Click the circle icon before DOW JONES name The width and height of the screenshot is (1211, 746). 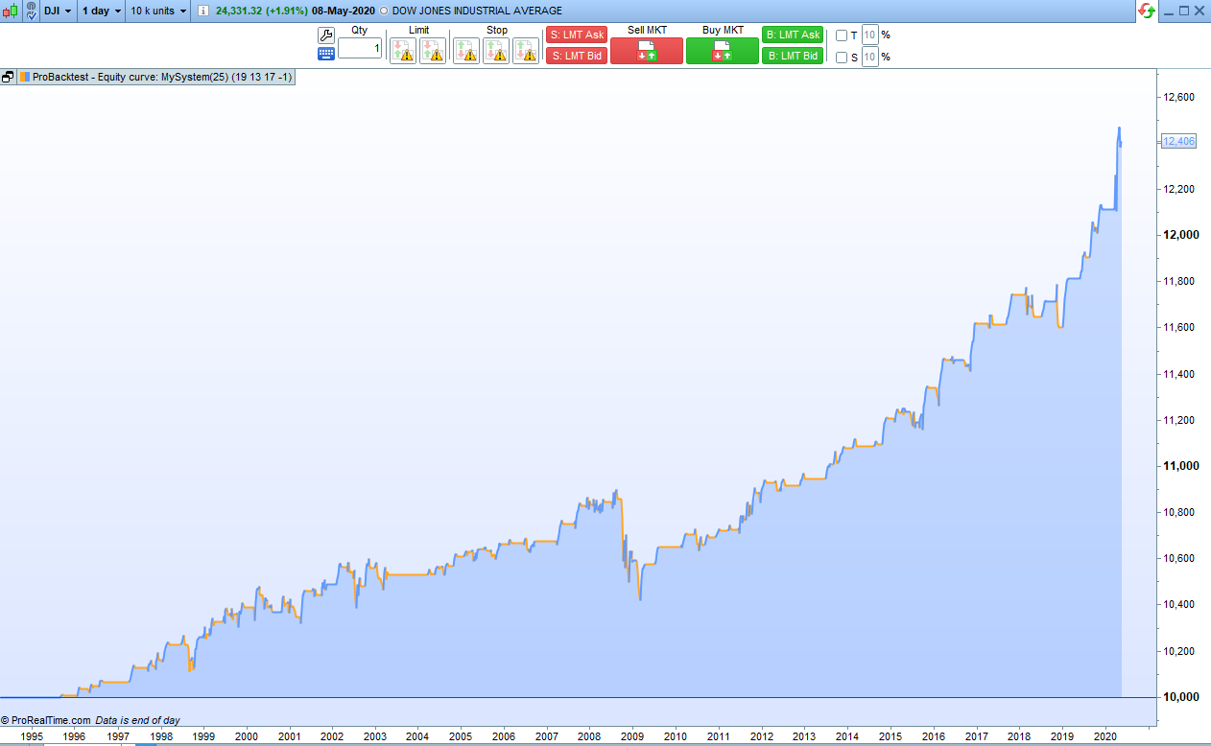384,11
